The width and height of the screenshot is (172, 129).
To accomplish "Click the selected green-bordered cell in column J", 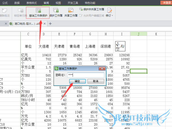I will (139, 71).
